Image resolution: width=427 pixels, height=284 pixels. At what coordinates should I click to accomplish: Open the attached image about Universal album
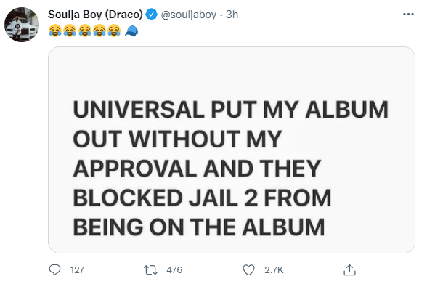[232, 150]
